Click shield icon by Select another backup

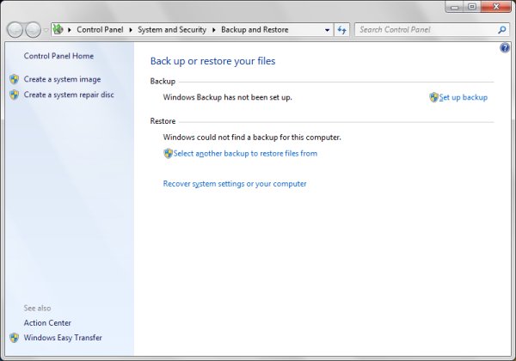pos(168,154)
